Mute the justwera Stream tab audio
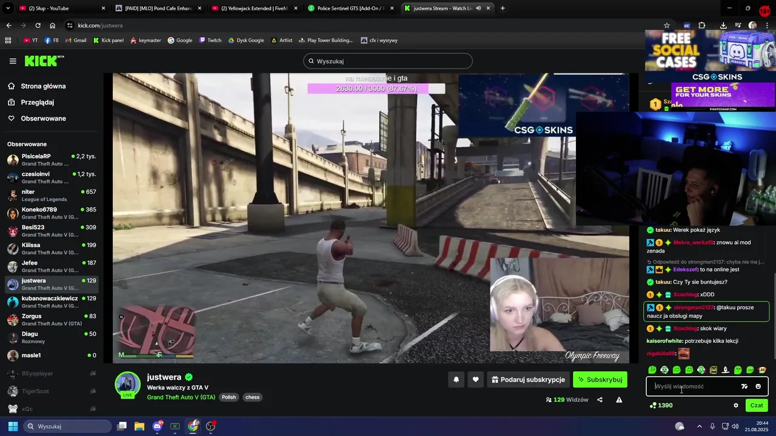The width and height of the screenshot is (776, 436). (478, 8)
